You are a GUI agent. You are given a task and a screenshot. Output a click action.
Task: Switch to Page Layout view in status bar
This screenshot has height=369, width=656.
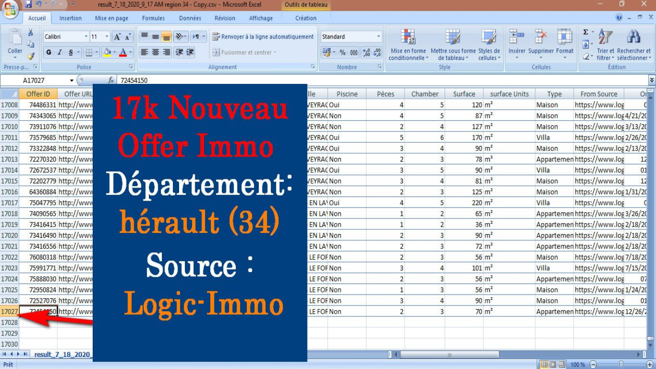553,364
